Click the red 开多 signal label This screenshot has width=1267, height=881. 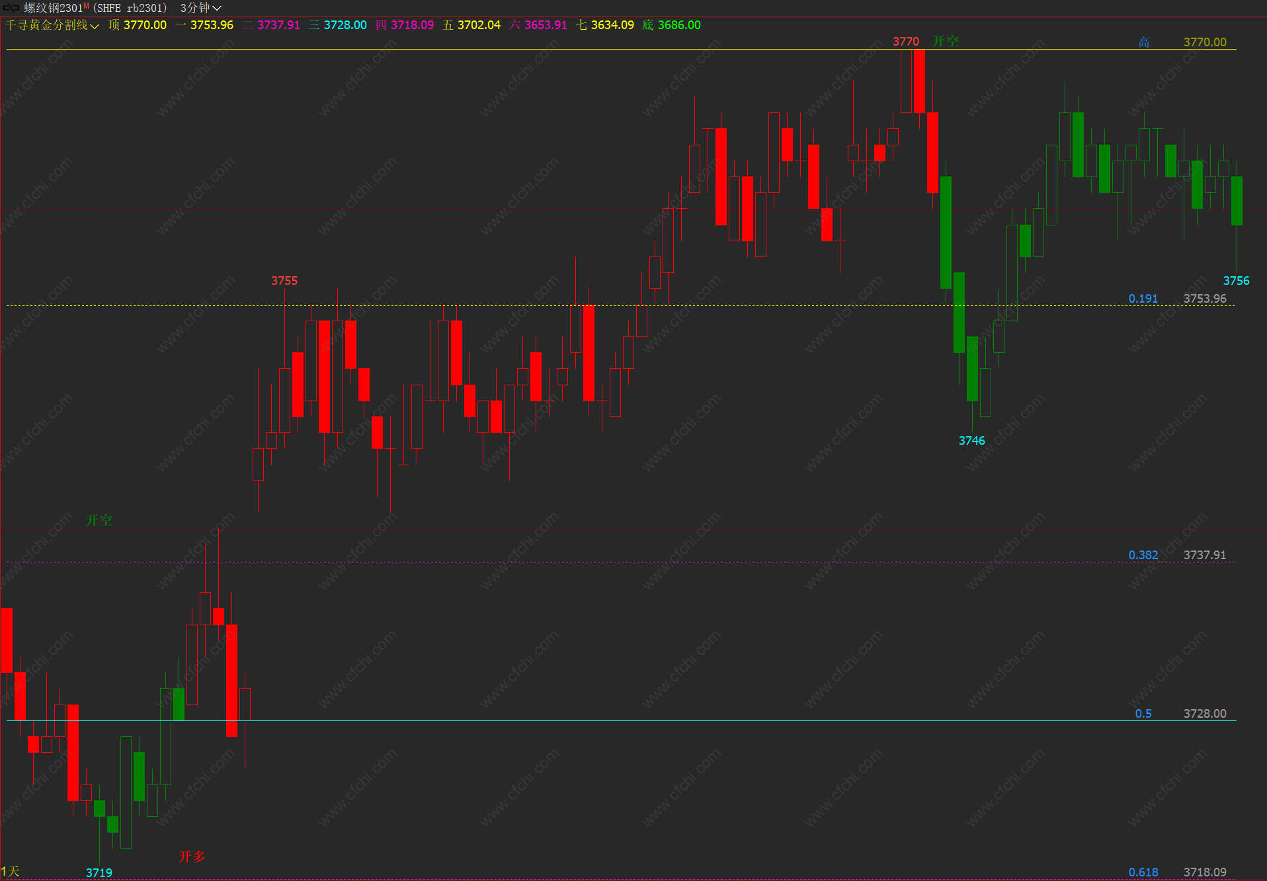[192, 857]
